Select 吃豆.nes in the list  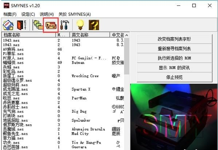pos(11,98)
